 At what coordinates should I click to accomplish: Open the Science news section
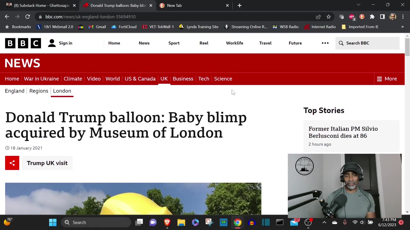pyautogui.click(x=223, y=79)
